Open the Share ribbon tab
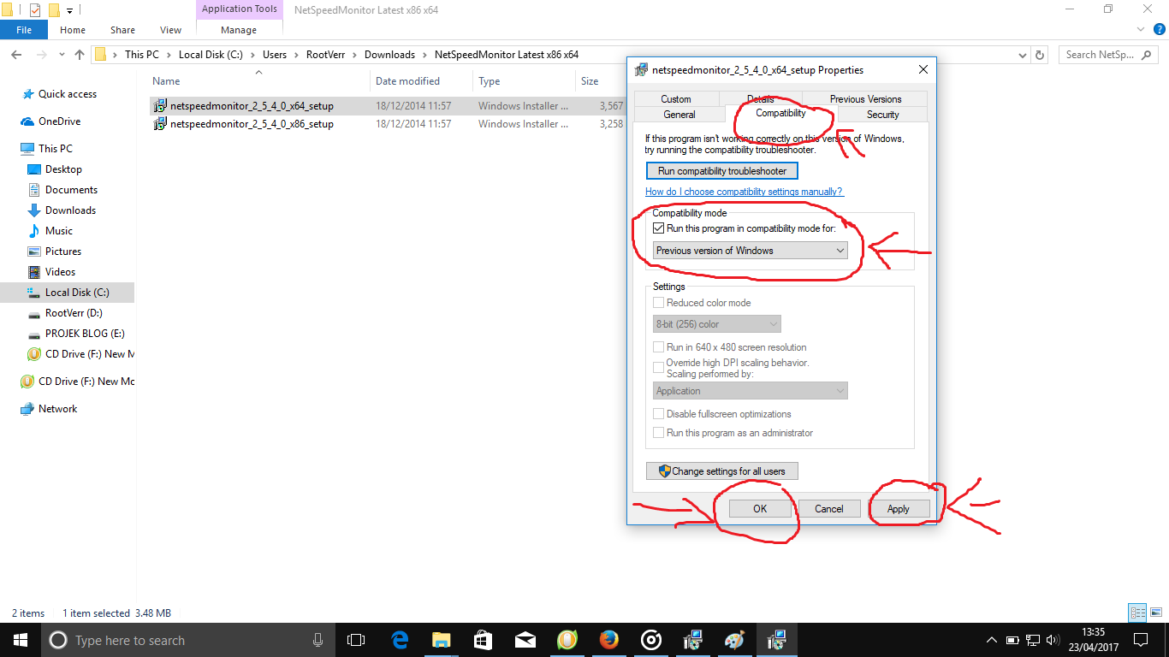The image size is (1169, 657). tap(122, 30)
